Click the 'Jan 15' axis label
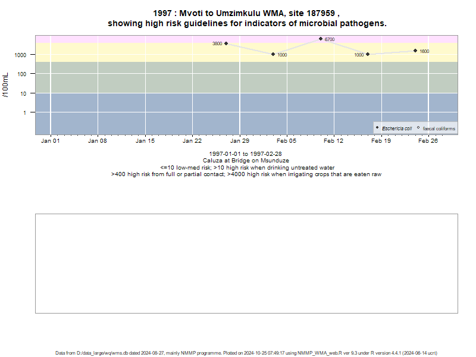Screen dimensions: 476x357 click(x=145, y=141)
